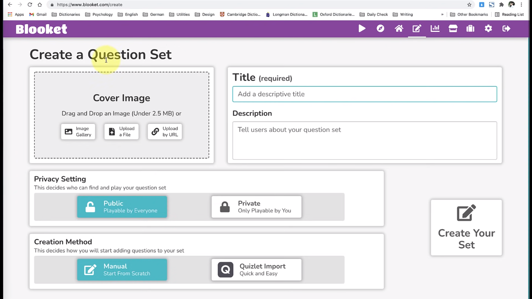This screenshot has width=532, height=299.
Task: View site info via the padlock icon
Action: click(52, 5)
